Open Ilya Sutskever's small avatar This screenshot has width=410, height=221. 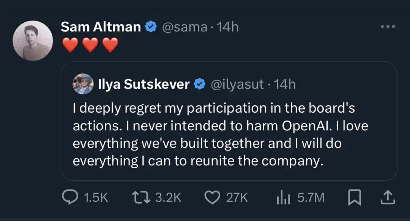(x=83, y=84)
